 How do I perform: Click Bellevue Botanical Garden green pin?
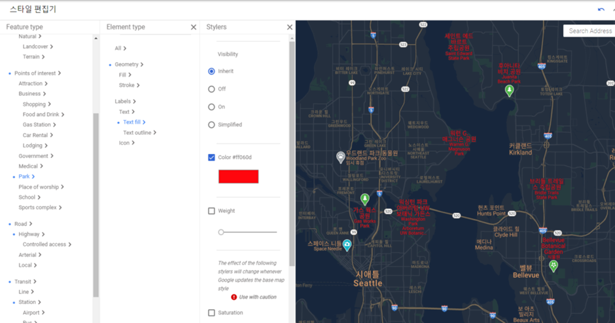pyautogui.click(x=553, y=266)
